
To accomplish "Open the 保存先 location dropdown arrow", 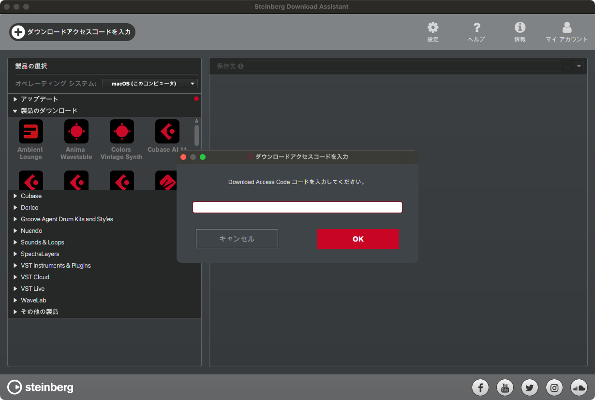I will click(x=579, y=66).
